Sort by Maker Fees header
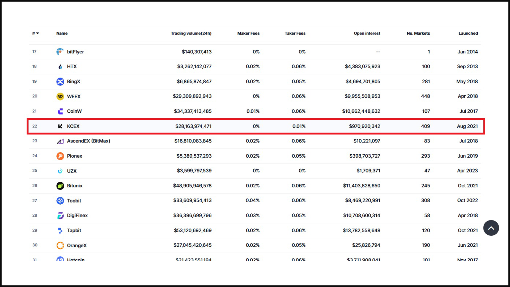This screenshot has height=287, width=510. [x=248, y=33]
